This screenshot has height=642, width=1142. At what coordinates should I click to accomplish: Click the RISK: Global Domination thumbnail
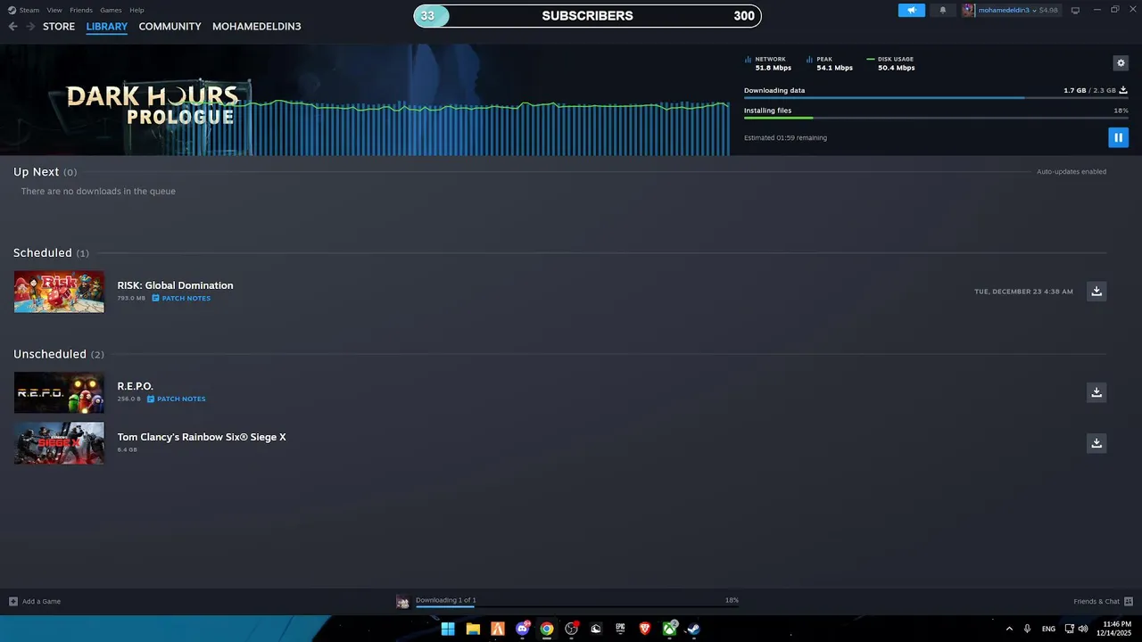pos(59,292)
